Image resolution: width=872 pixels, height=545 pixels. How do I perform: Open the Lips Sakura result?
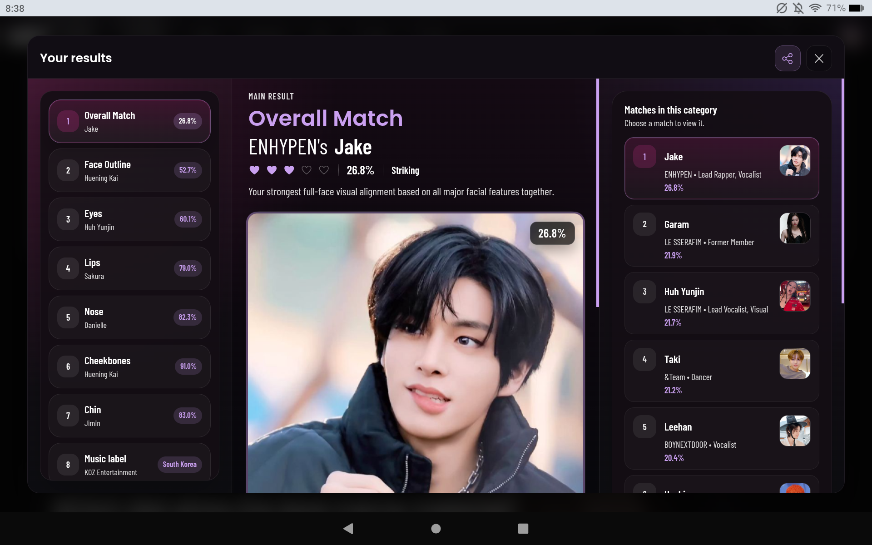(x=129, y=268)
